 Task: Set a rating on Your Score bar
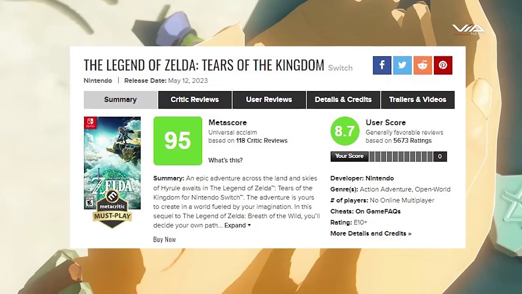(401, 156)
